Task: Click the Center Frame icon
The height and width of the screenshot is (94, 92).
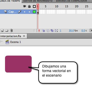Action: coord(39,31)
